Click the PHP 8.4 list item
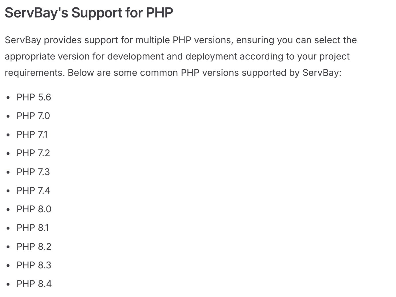The height and width of the screenshot is (297, 396). point(34,284)
